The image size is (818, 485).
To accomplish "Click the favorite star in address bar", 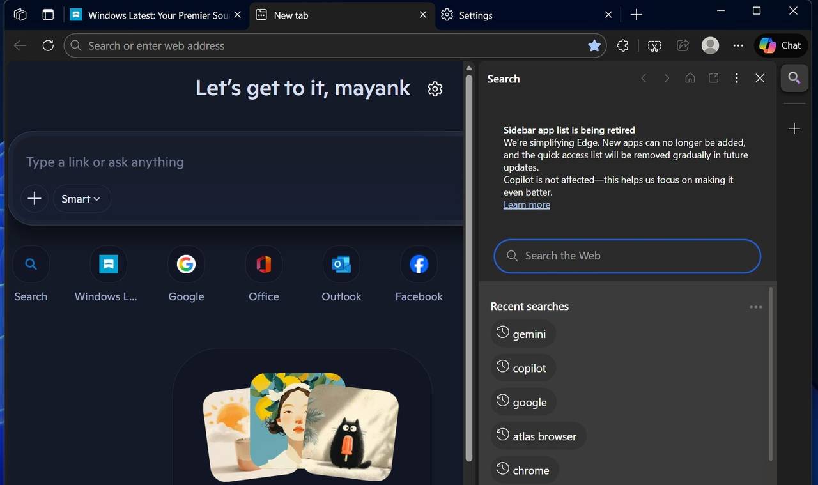I will 594,45.
